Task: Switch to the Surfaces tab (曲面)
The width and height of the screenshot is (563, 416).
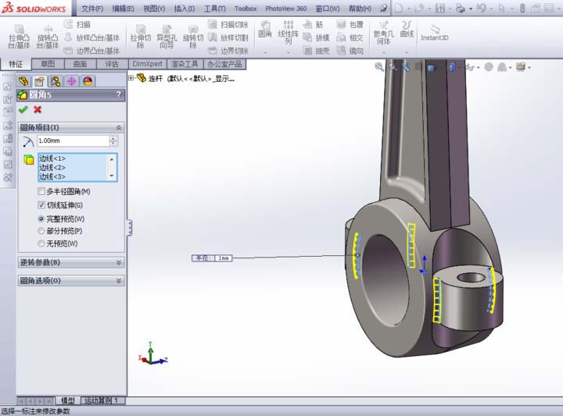Action: click(80, 64)
